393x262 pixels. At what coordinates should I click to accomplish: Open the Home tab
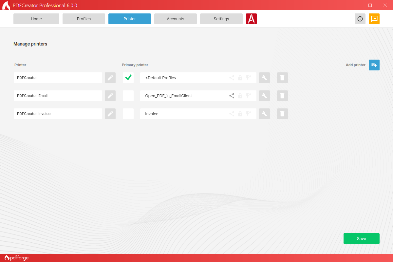point(36,19)
